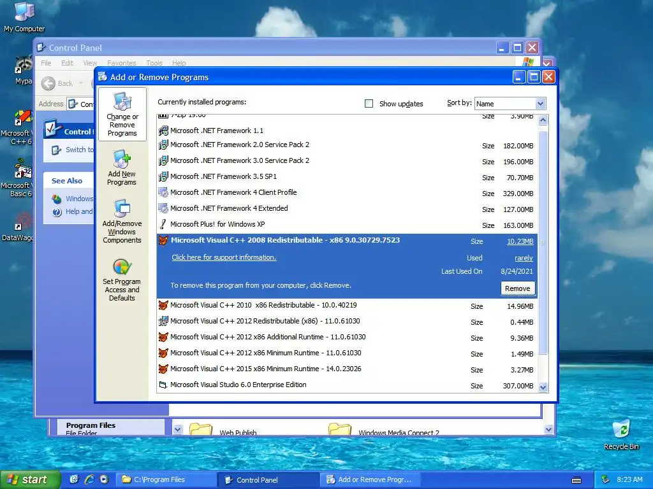
Task: Launch Internet Explorer from quick launch
Action: [x=89, y=479]
